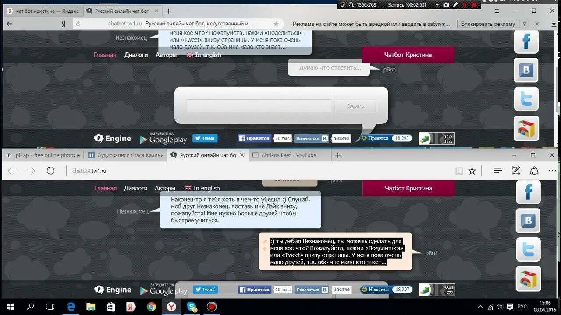Open Make a Web Note in Edge
This screenshot has height=315, width=561.
(x=516, y=171)
